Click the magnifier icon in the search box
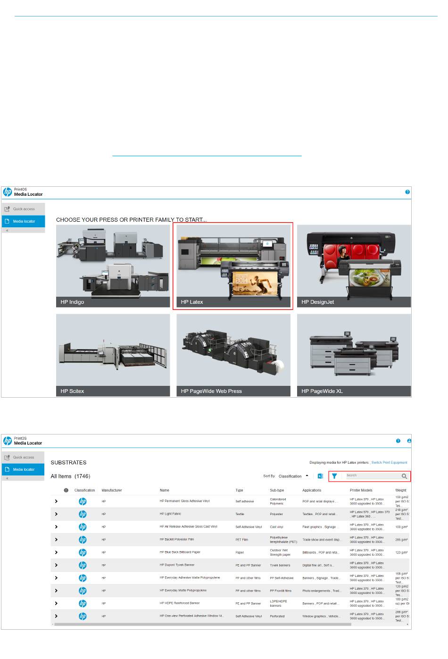The image size is (448, 659). (404, 476)
